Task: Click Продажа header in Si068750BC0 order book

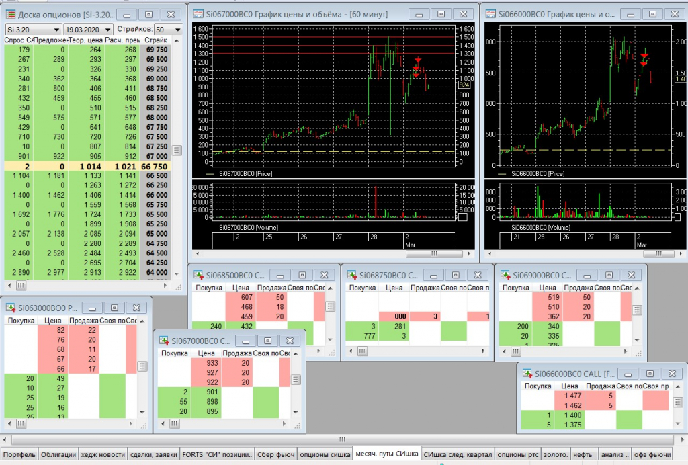Action: (x=425, y=288)
